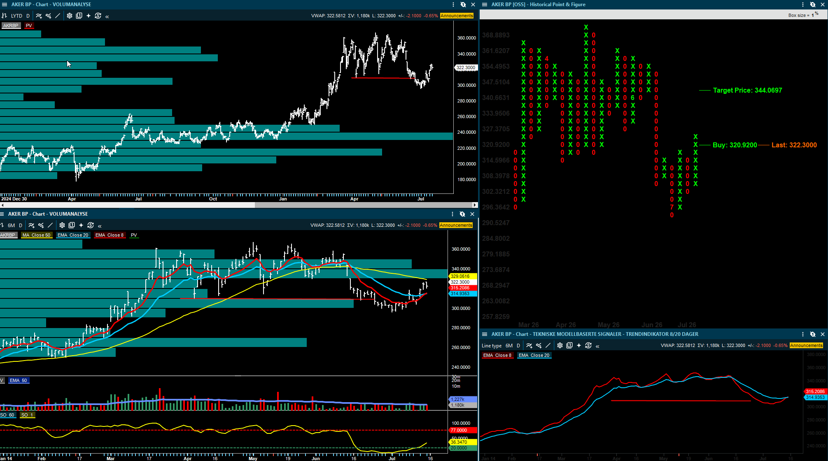Click Buy: 320.9200 label in Point & Figure
This screenshot has width=828, height=461.
tap(735, 145)
